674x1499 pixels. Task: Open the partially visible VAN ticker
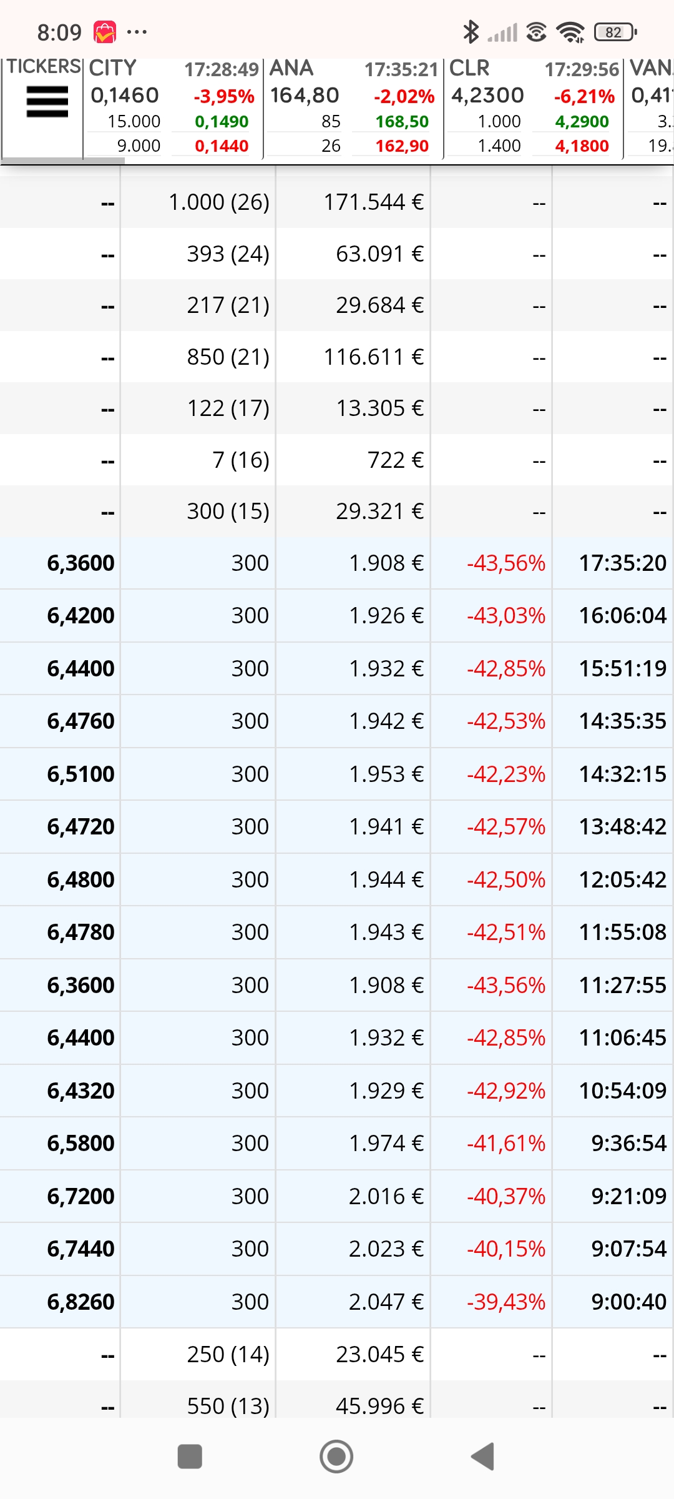tap(650, 108)
